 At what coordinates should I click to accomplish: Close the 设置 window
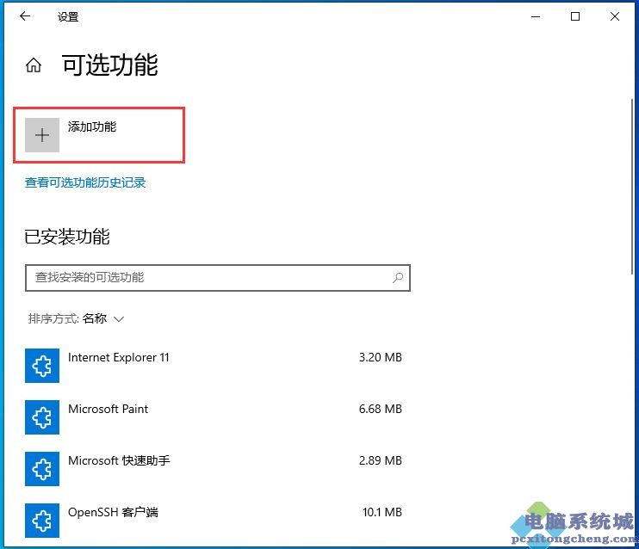[615, 16]
